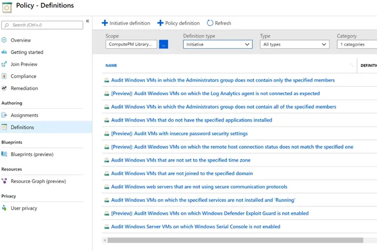Click the icon beside specified applications installed initiative

106,120
